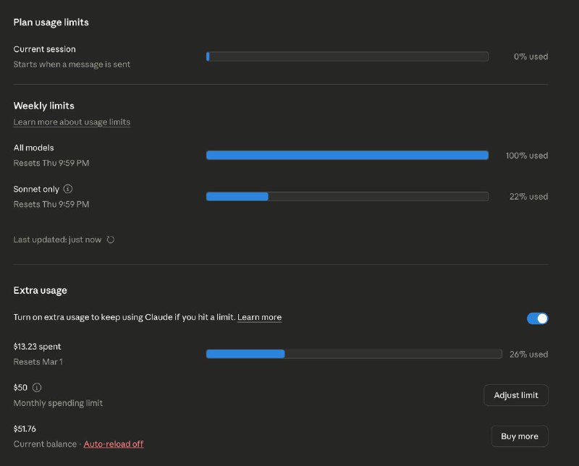
Task: Open Learn more about usage limits link
Action: pyautogui.click(x=72, y=122)
